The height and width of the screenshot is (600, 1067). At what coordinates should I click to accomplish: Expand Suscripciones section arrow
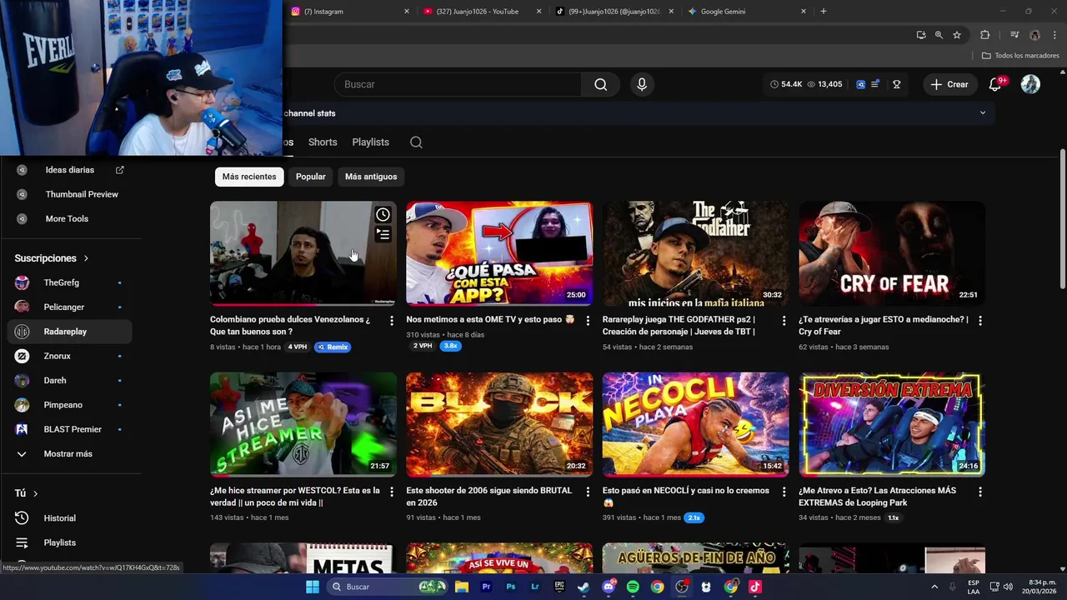coord(86,258)
